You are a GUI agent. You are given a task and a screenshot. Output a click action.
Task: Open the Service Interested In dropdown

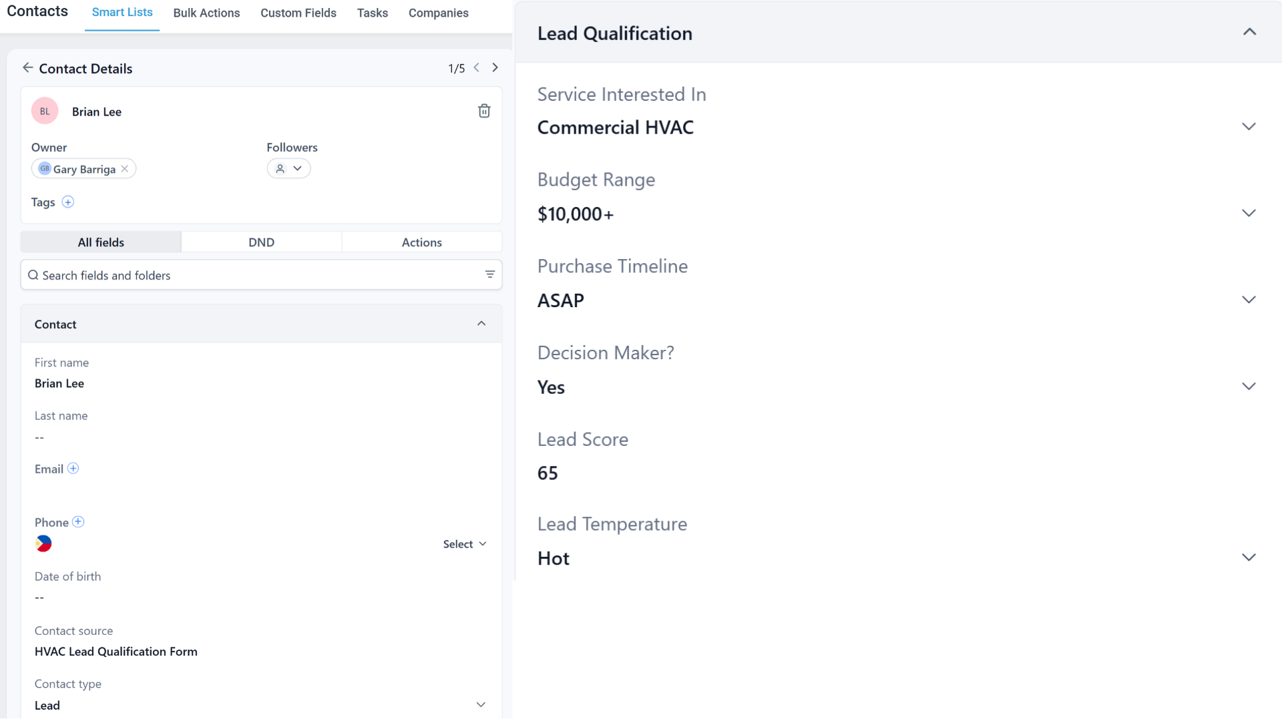pos(1249,127)
